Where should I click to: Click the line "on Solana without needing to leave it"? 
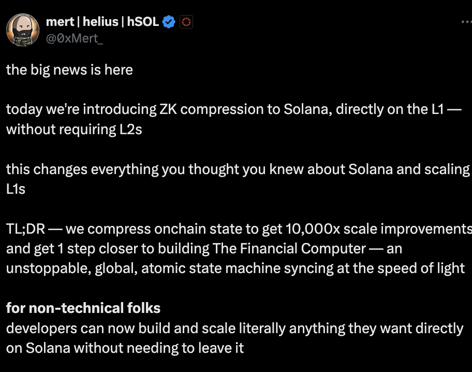pos(125,347)
